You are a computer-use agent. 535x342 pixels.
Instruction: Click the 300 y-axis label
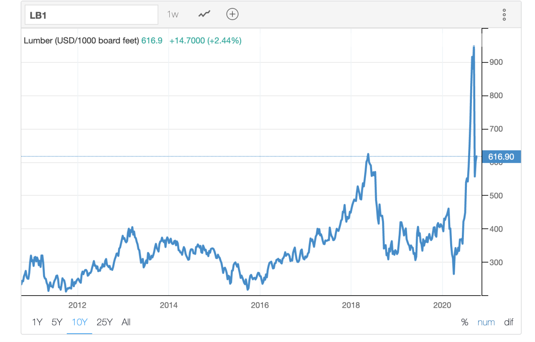tap(496, 263)
